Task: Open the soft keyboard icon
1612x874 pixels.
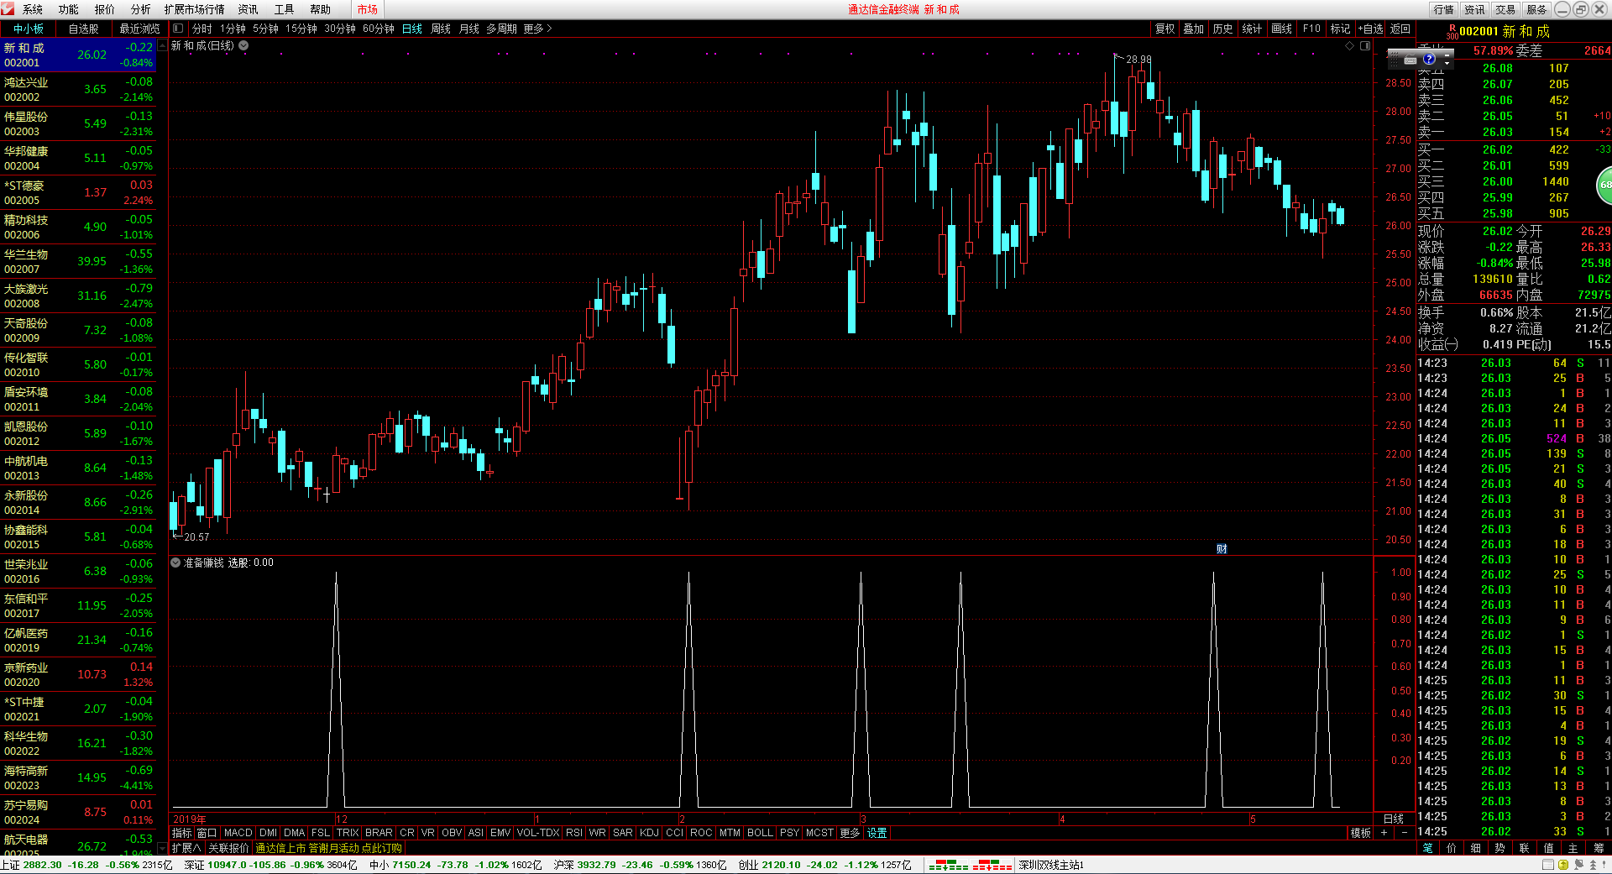Action: tap(1410, 60)
